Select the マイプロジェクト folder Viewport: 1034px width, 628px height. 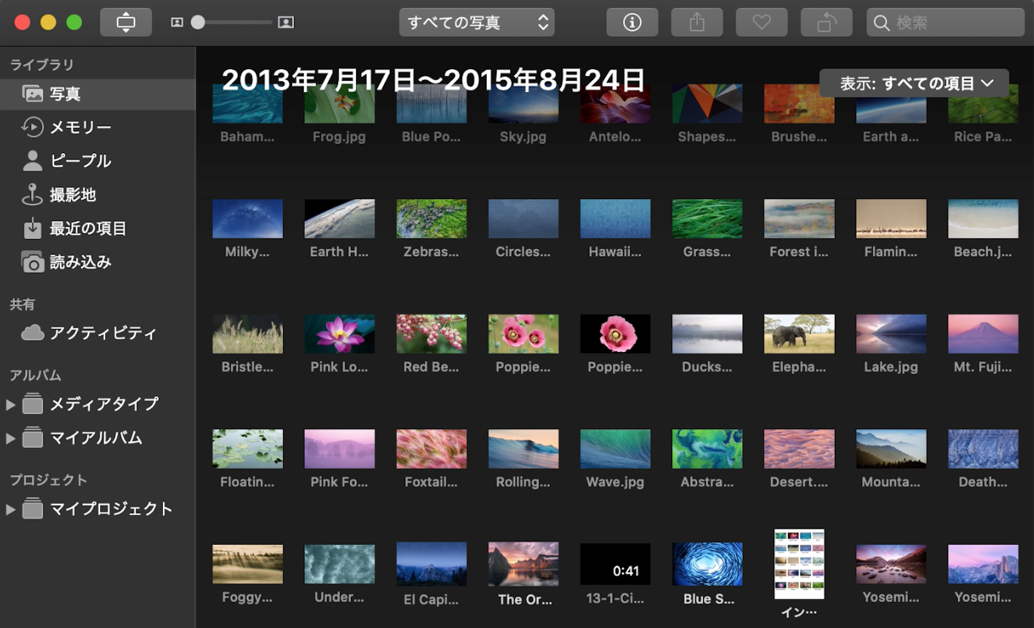[x=98, y=508]
